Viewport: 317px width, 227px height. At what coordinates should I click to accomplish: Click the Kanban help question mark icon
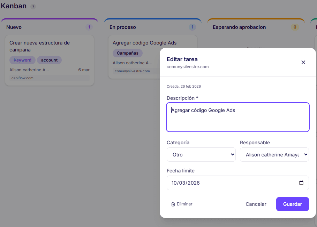click(32, 6)
